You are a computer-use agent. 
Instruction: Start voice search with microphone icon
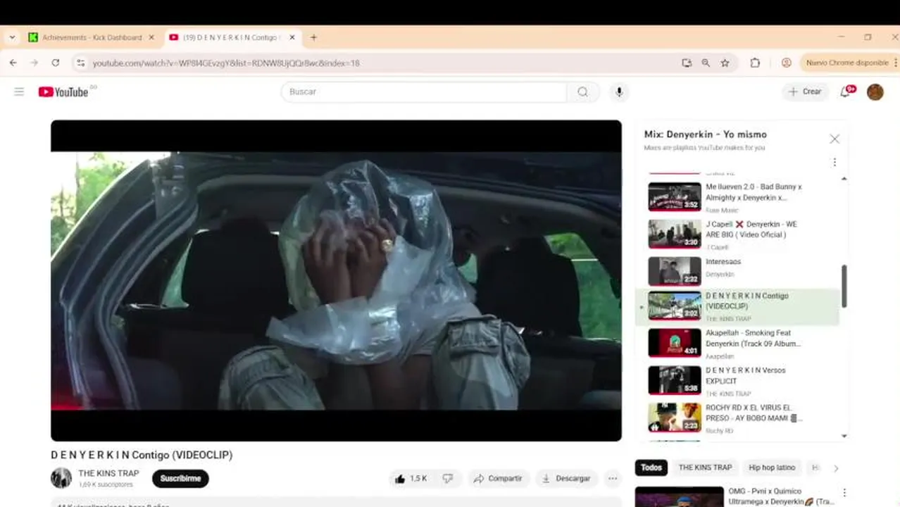tap(619, 92)
